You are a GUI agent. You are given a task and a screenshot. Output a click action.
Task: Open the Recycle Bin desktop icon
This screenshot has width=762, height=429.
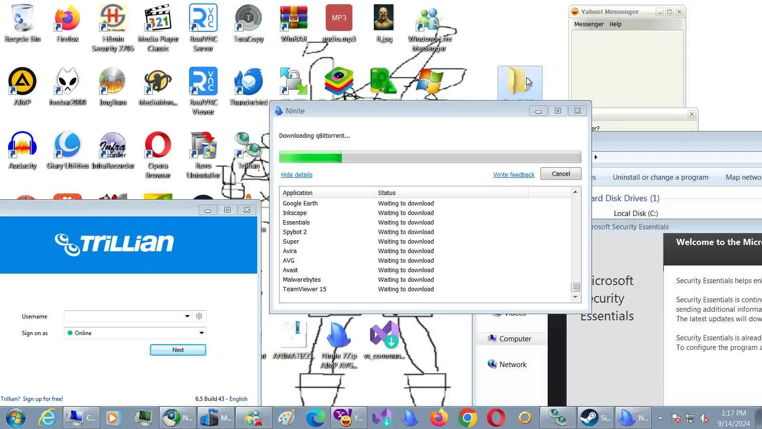[22, 23]
